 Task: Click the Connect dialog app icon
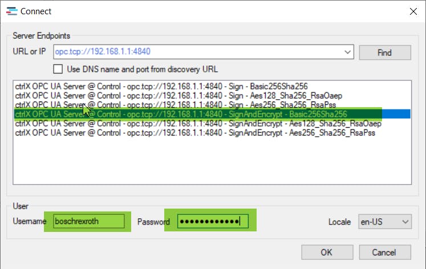click(11, 11)
